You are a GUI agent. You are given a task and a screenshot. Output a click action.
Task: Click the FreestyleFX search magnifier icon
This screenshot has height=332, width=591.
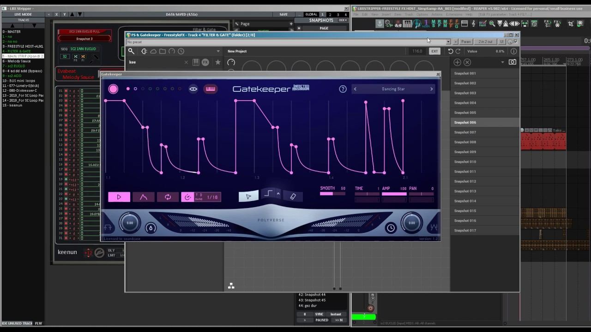[131, 51]
